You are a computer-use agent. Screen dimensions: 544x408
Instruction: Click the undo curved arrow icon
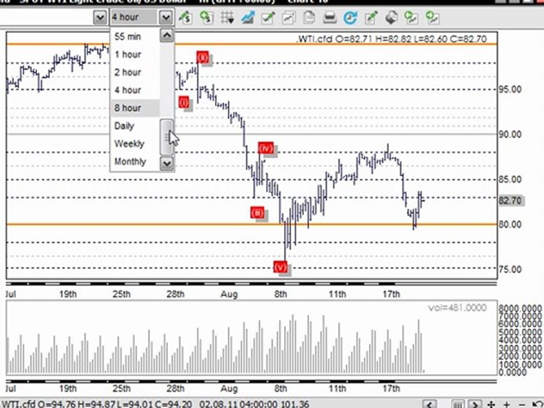[x=537, y=405]
